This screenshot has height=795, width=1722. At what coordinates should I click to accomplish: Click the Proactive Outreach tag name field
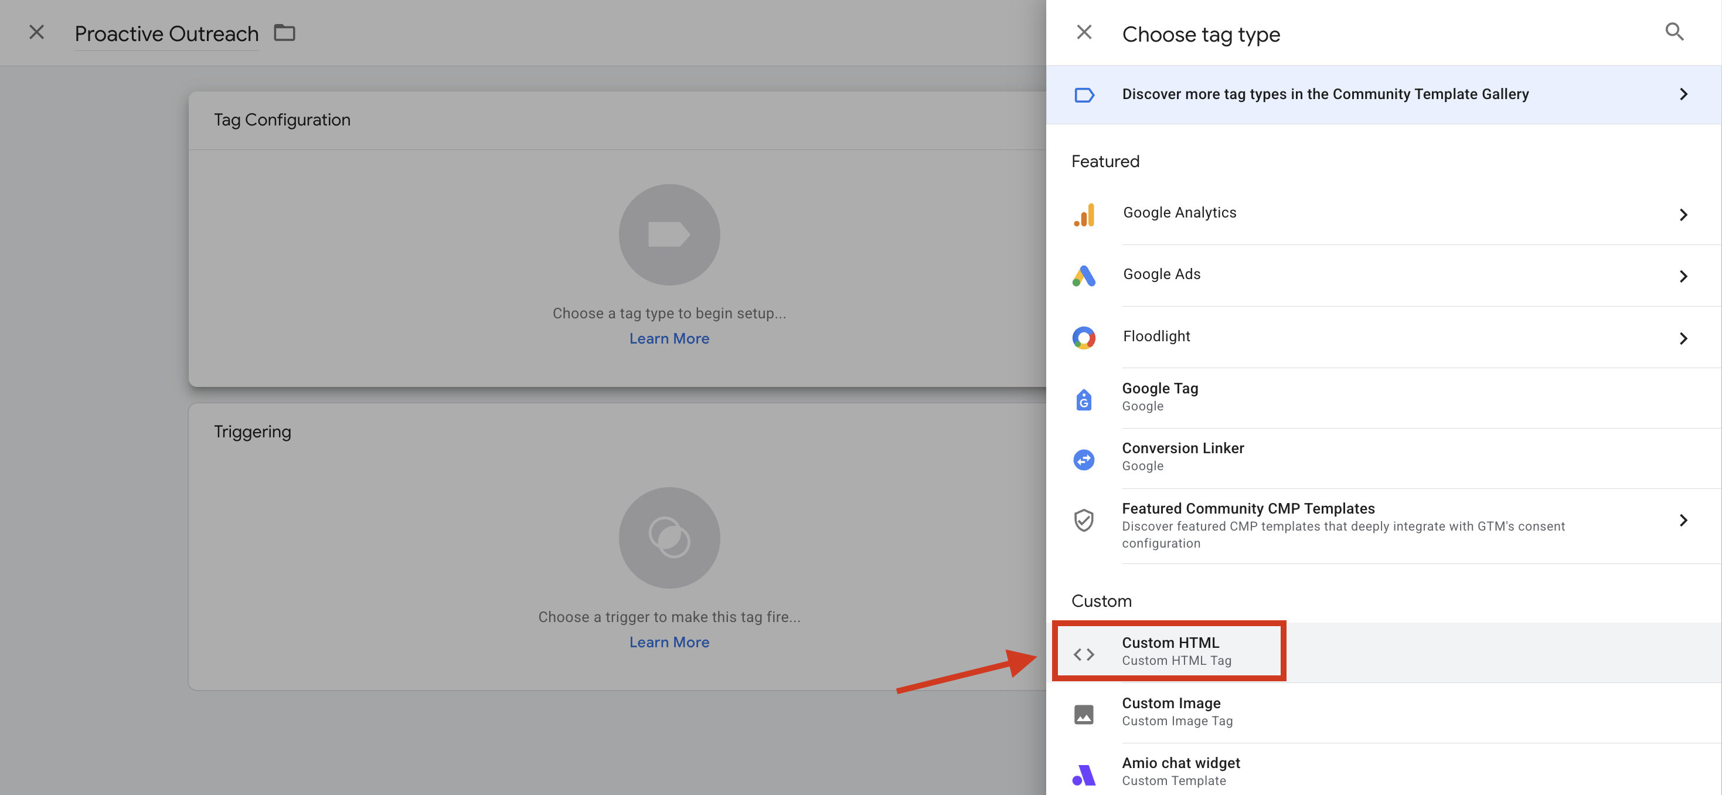[166, 33]
